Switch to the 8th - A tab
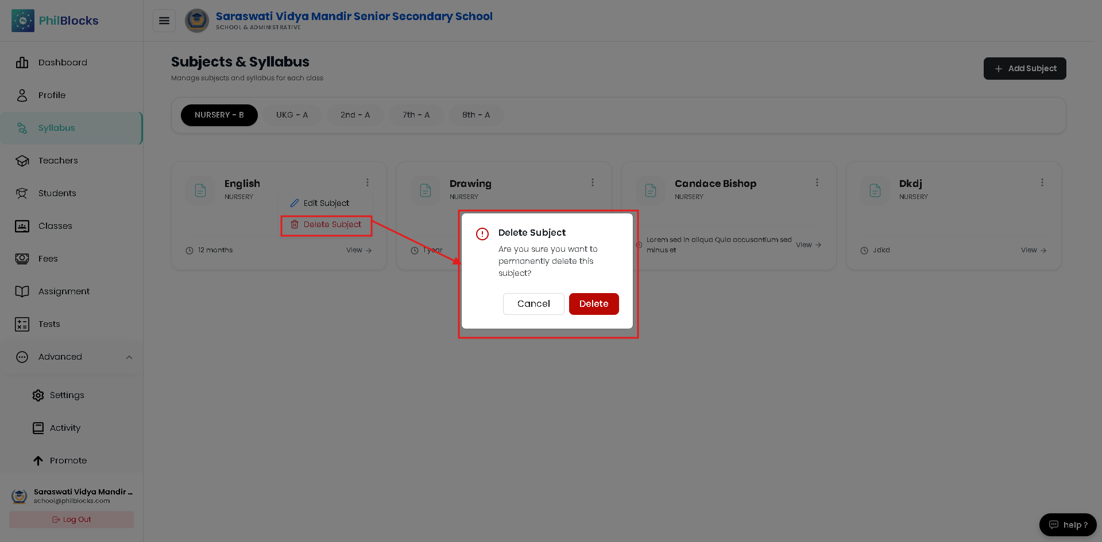1102x542 pixels. coord(476,115)
